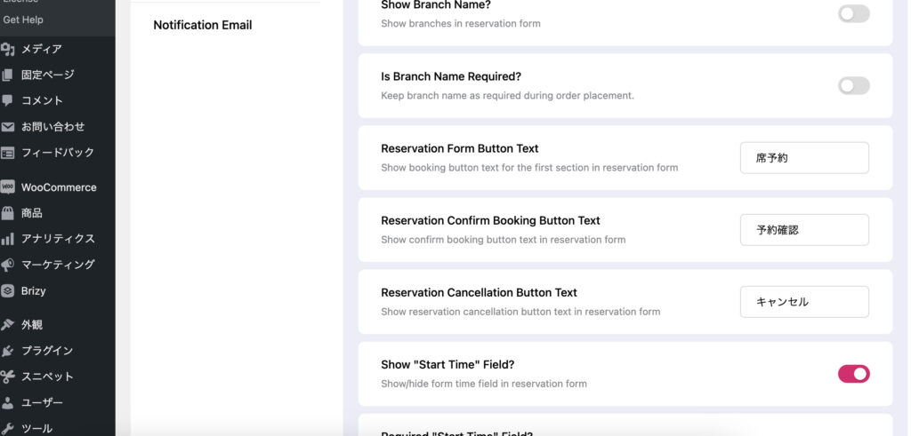Click the Reservation Cancellation Button Text field
The height and width of the screenshot is (436, 911).
[804, 302]
